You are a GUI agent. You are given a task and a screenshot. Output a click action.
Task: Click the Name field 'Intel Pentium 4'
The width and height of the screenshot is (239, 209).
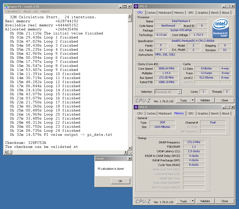(181, 21)
